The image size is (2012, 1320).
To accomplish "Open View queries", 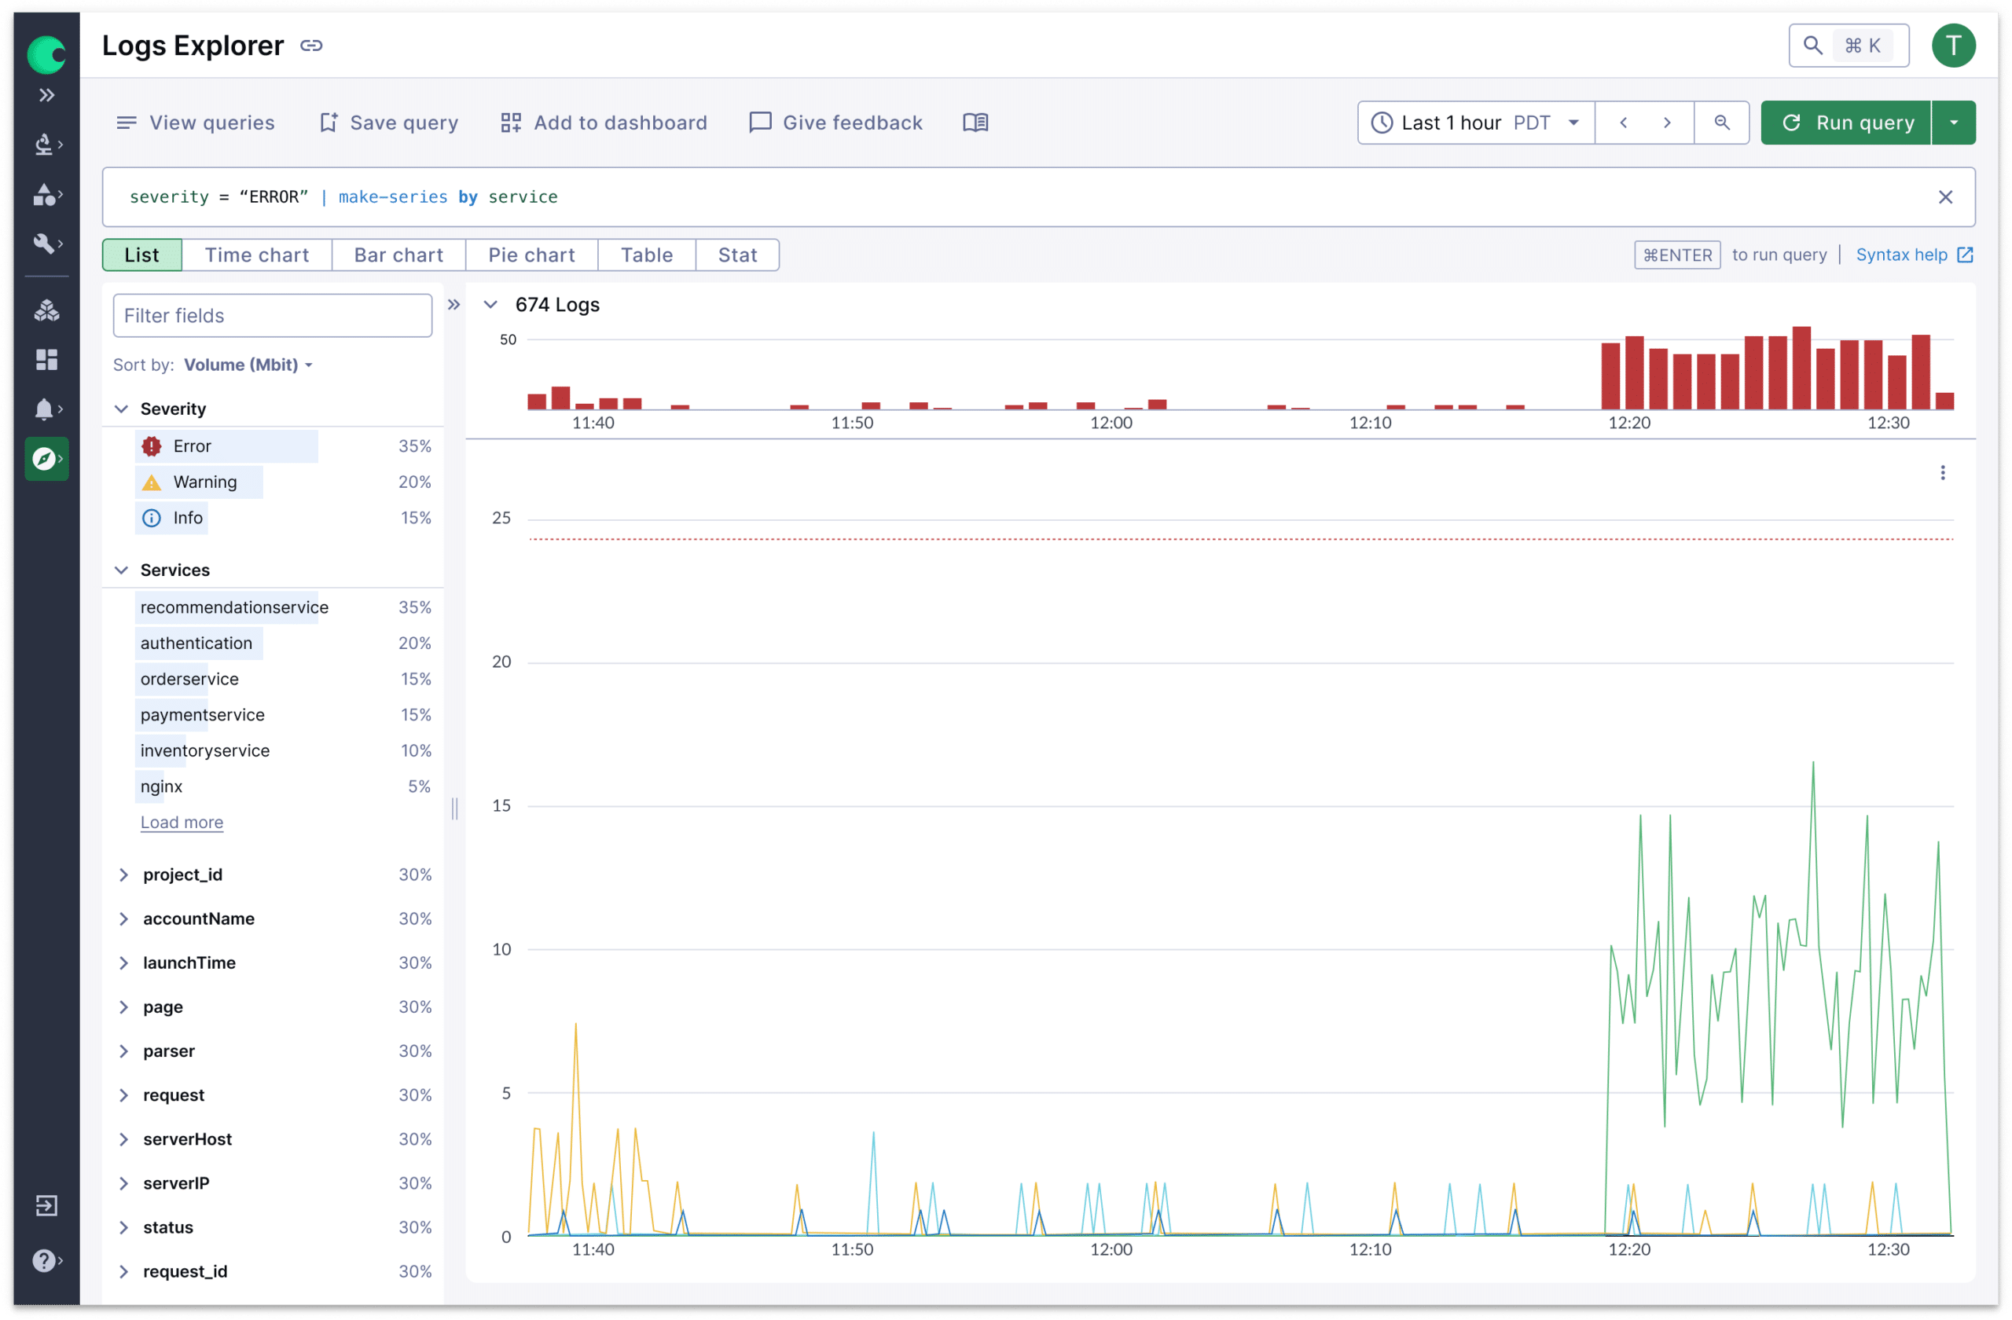I will [195, 123].
